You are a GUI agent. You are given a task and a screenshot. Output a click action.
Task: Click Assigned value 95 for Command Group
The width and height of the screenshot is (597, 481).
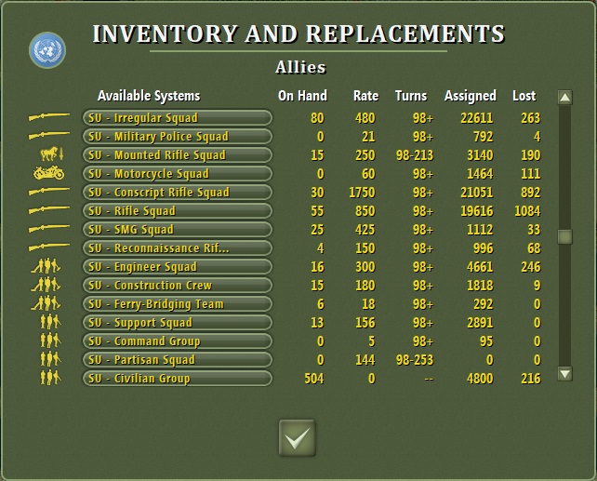pos(486,341)
